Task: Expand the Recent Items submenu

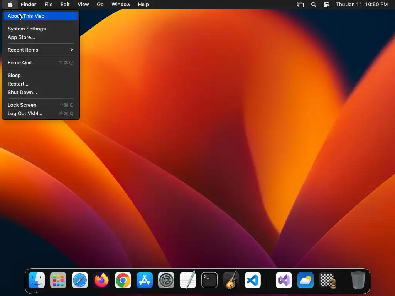Action: (x=41, y=50)
